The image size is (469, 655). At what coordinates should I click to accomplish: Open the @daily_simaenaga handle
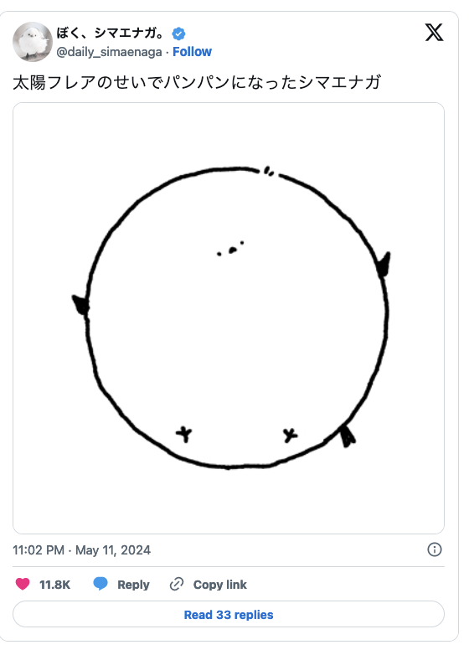(x=109, y=52)
